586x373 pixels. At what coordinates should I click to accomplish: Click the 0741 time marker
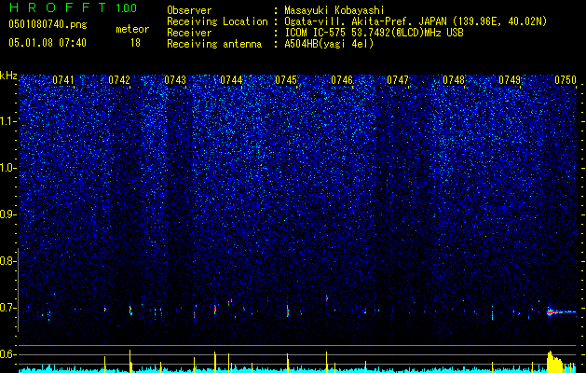point(63,80)
